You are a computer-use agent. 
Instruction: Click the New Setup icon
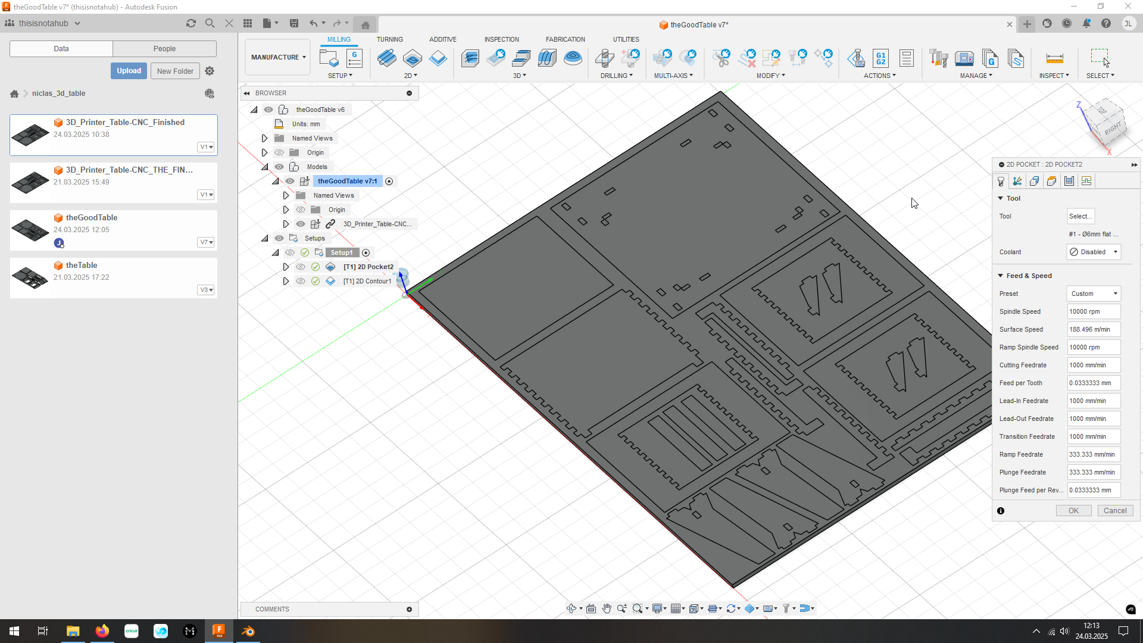[x=329, y=58]
